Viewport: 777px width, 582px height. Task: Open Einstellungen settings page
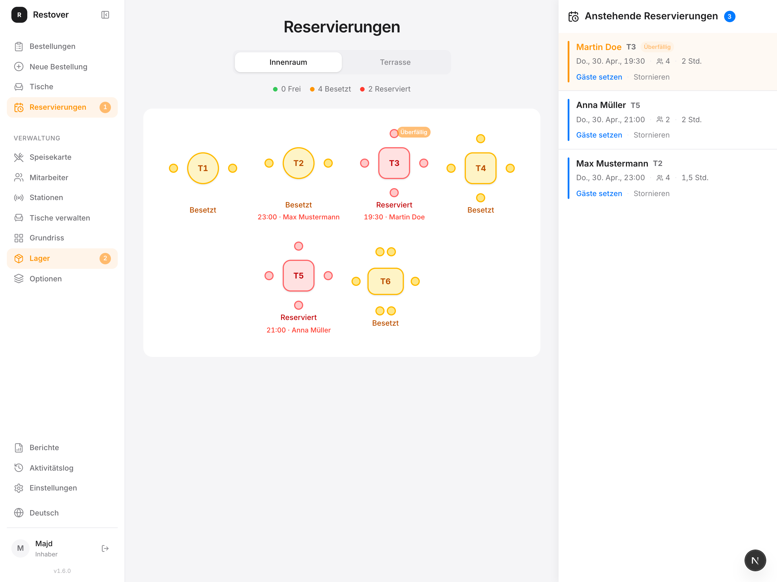click(62, 488)
